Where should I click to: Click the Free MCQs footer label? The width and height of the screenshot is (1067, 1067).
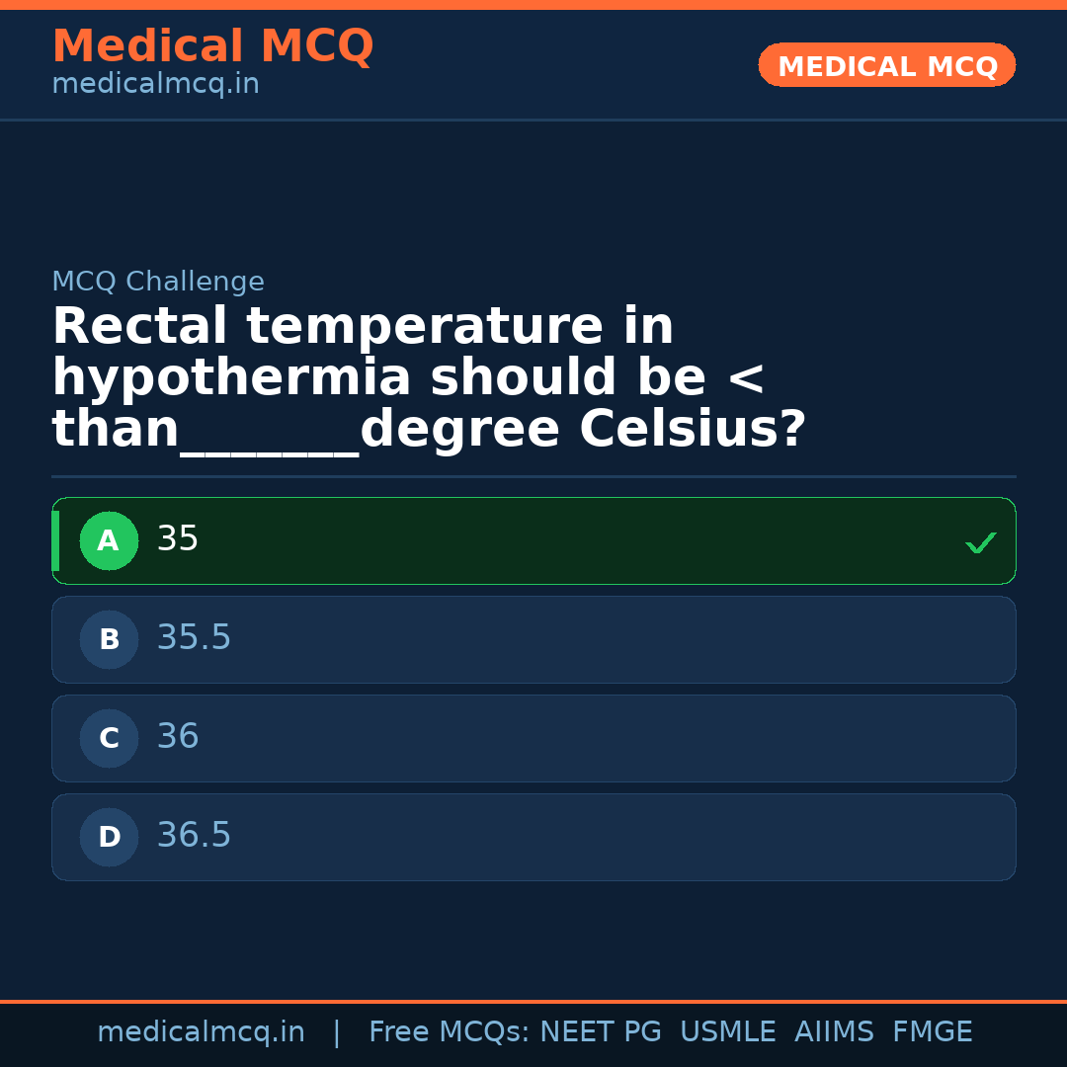pos(449,1032)
